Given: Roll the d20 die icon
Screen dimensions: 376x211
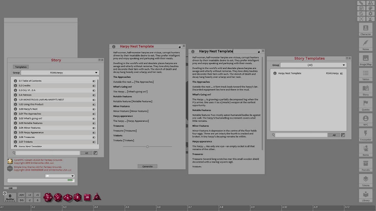Looking at the screenshot, I should tap(48, 197).
